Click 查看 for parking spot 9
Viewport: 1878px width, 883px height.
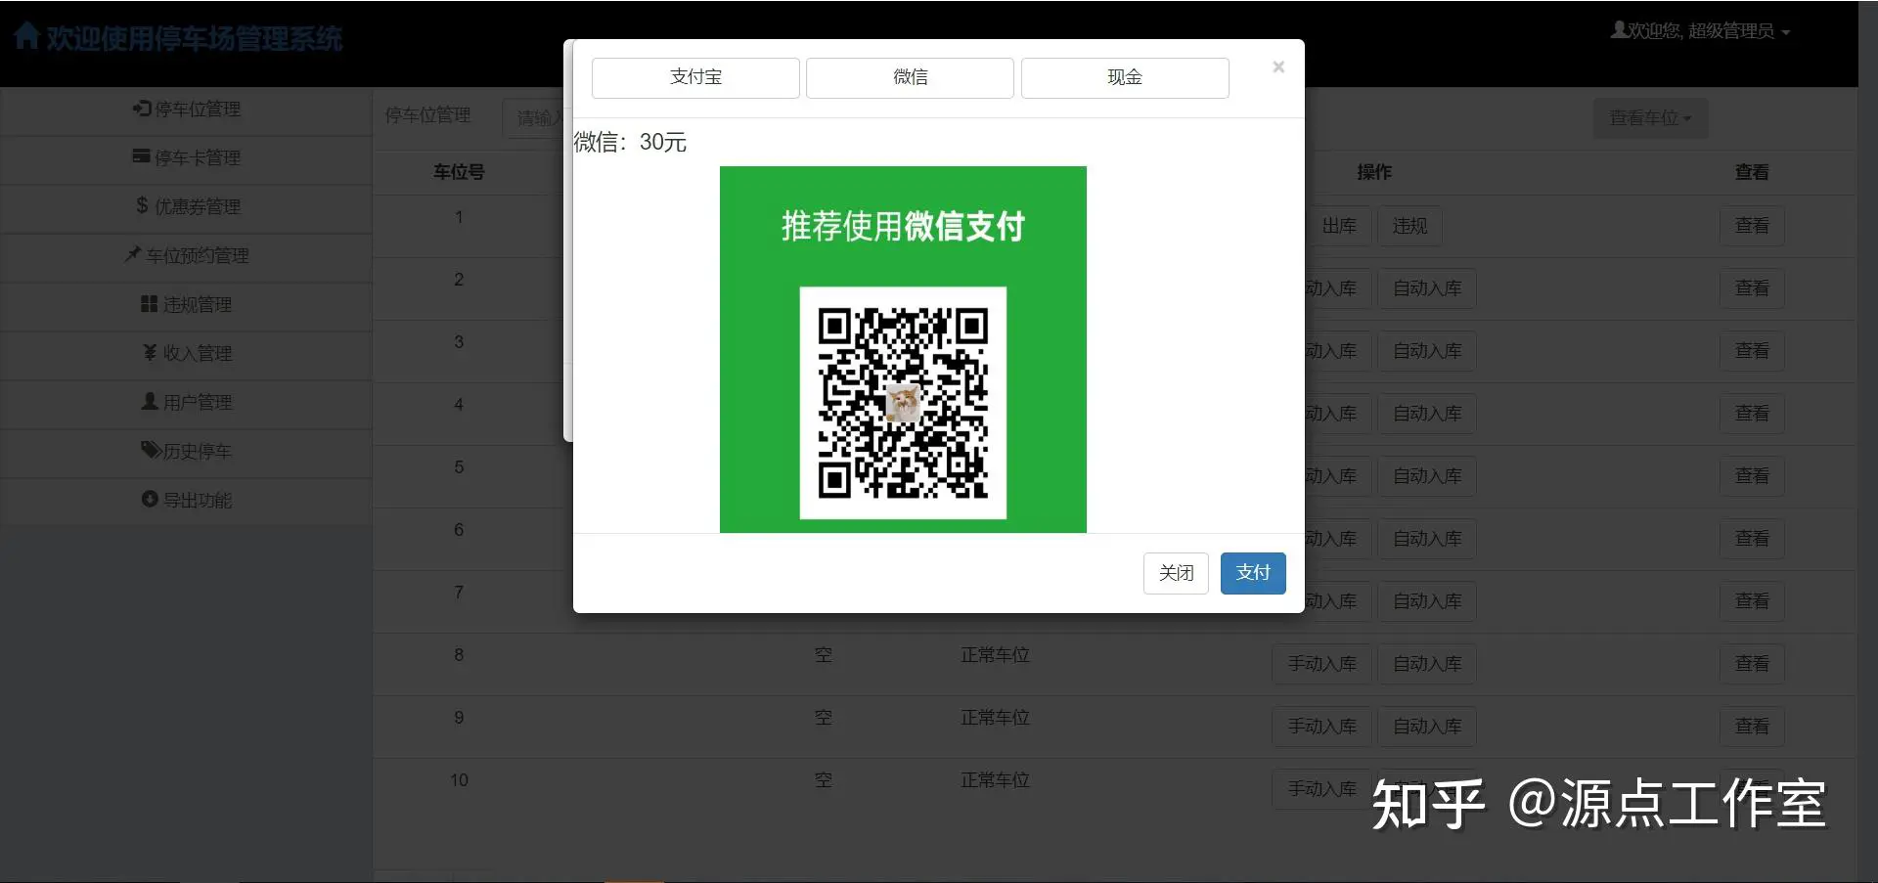(1752, 727)
